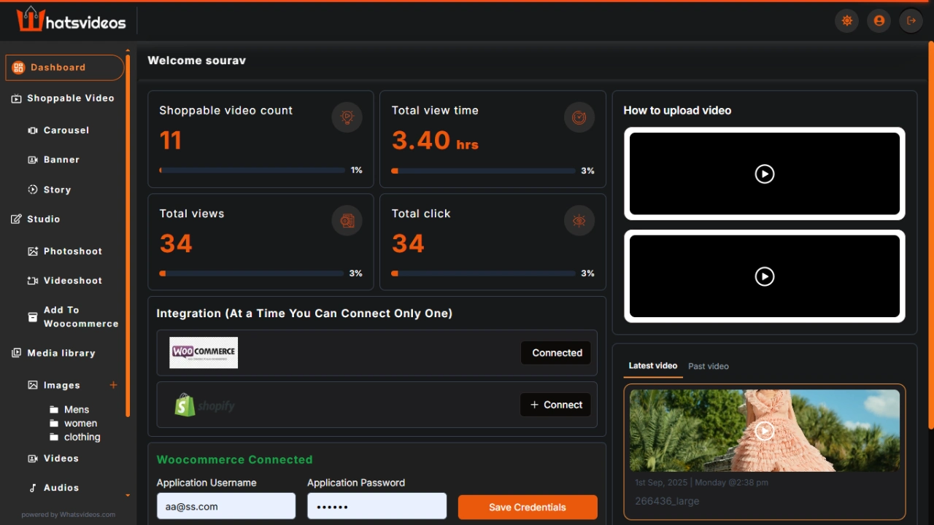Click the Total view time progress bar
This screenshot has width=934, height=525.
point(484,171)
